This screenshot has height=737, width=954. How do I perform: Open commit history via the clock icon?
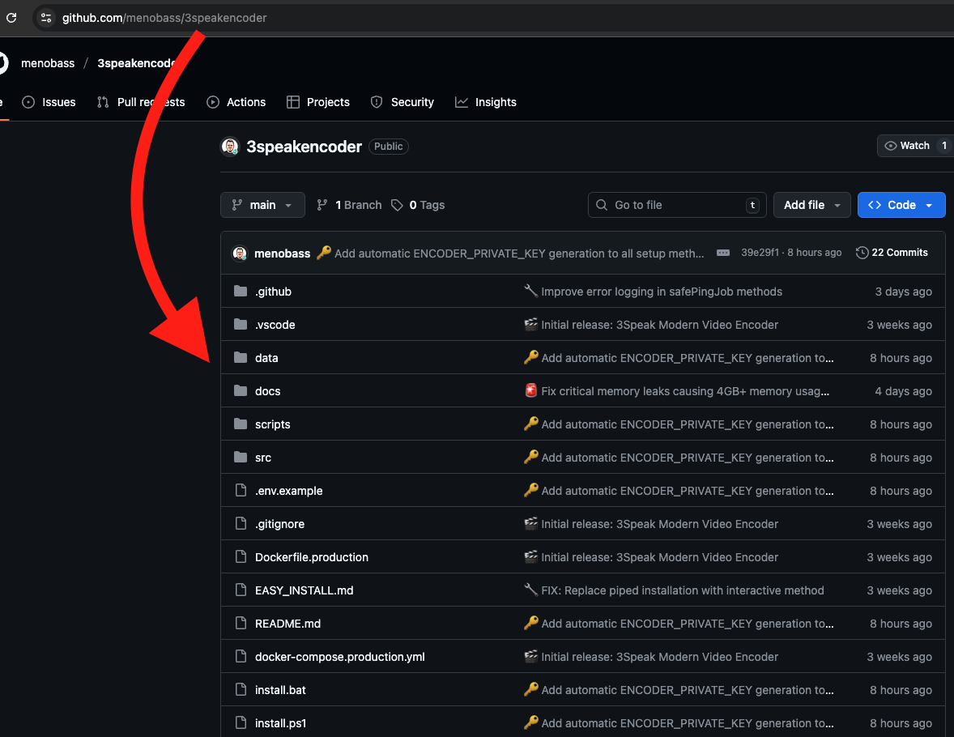(861, 252)
